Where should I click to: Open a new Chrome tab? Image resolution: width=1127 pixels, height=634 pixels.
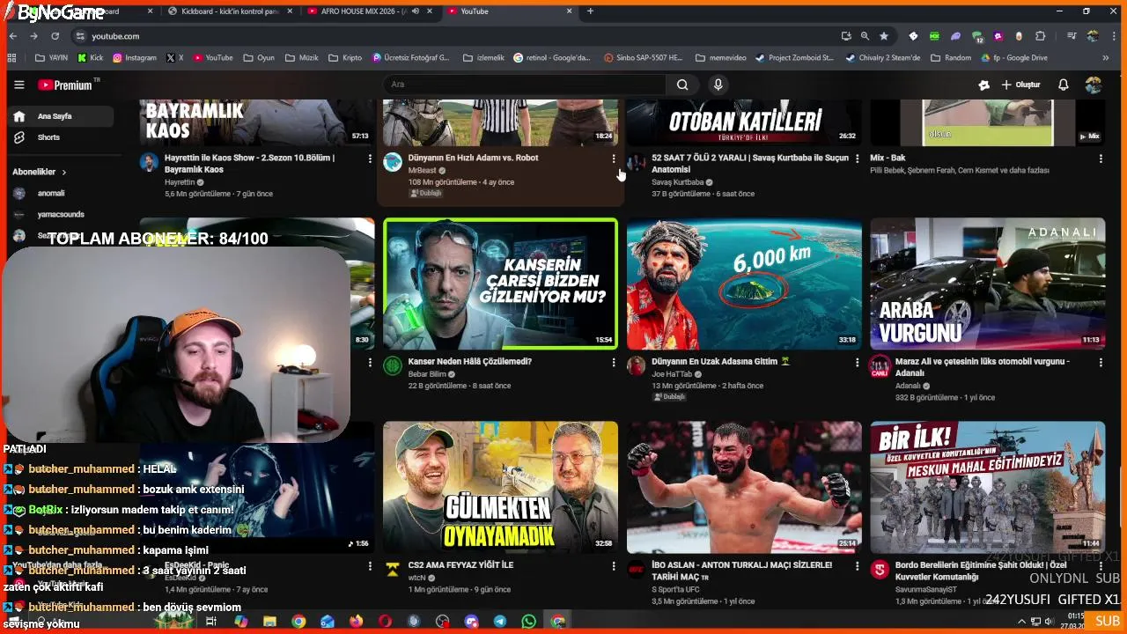590,11
